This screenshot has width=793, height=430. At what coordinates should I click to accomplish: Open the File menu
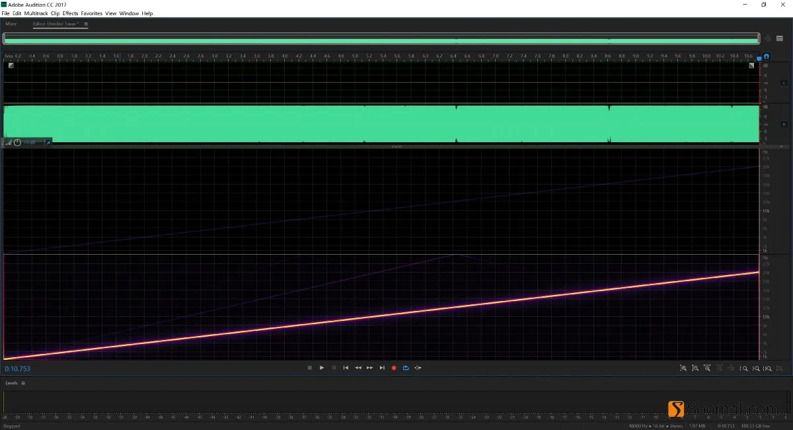[5, 13]
